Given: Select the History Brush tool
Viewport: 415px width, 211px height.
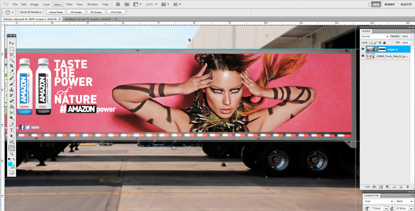Looking at the screenshot, I should tap(12, 95).
